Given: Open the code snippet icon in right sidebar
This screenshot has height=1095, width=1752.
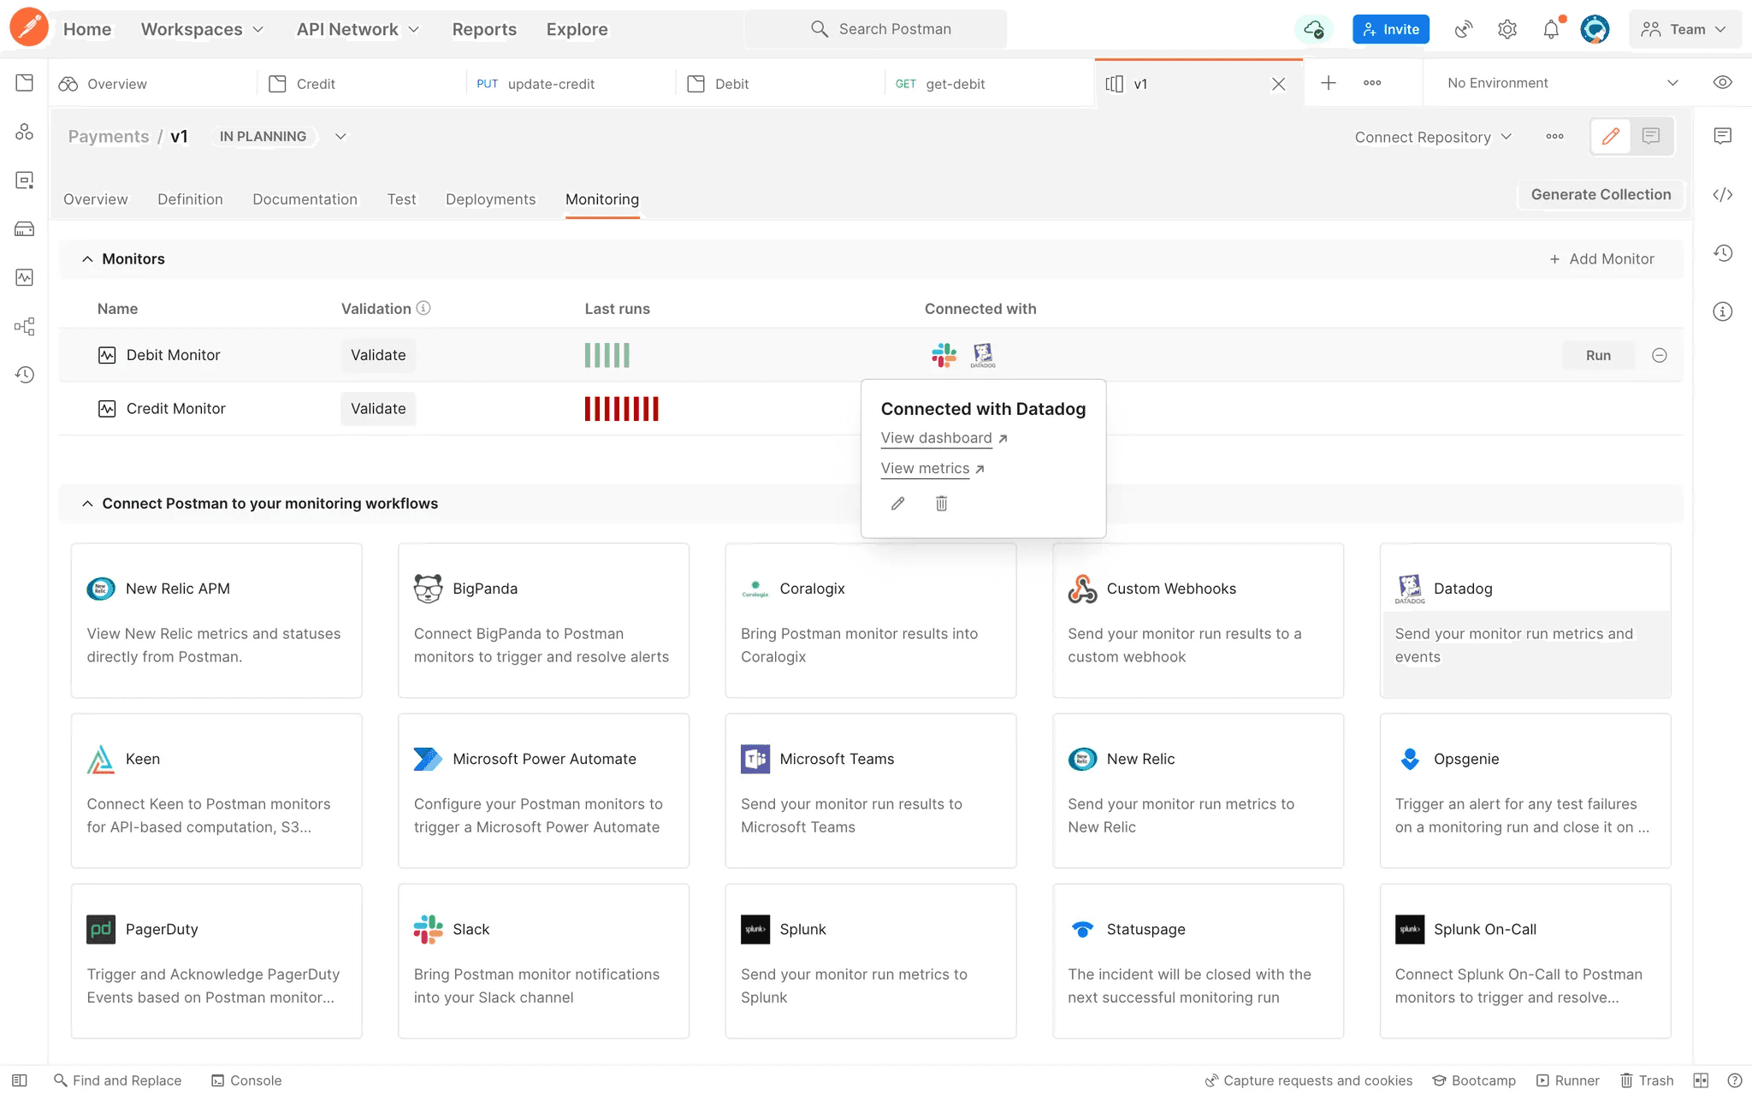Looking at the screenshot, I should 1723,194.
